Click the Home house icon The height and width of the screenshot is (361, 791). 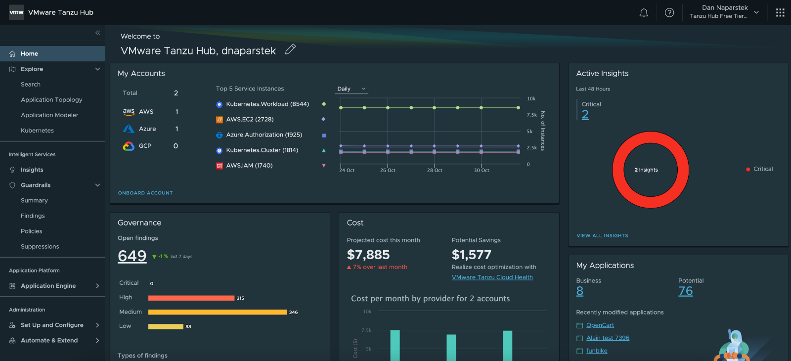[12, 54]
